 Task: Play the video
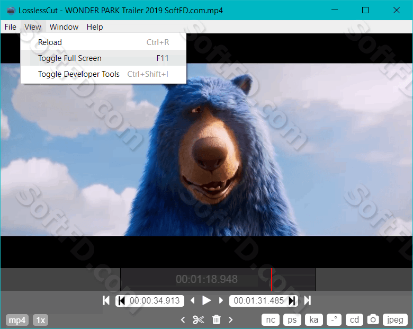206,300
